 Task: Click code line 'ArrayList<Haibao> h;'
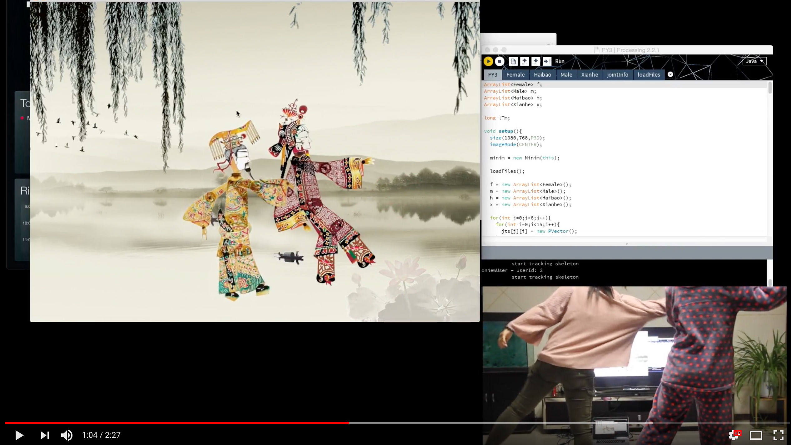[x=513, y=98]
